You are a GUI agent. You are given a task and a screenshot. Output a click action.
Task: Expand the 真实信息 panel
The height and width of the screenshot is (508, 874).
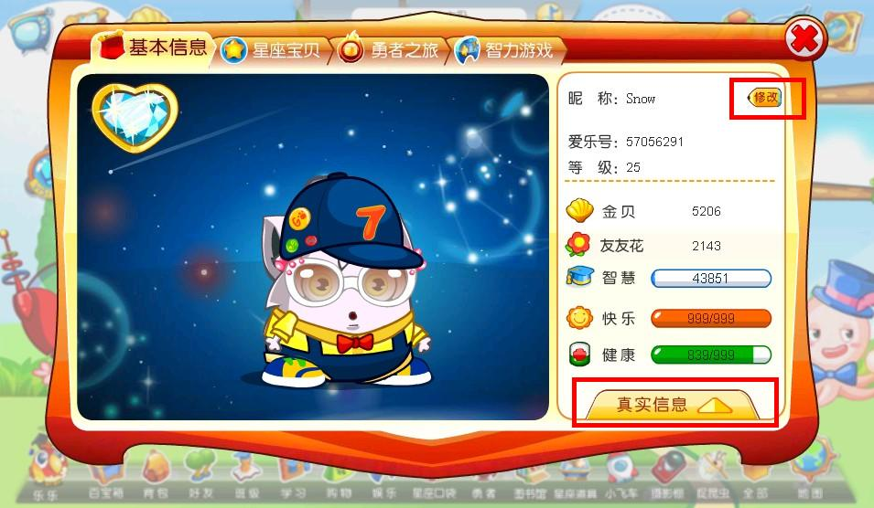coord(674,405)
